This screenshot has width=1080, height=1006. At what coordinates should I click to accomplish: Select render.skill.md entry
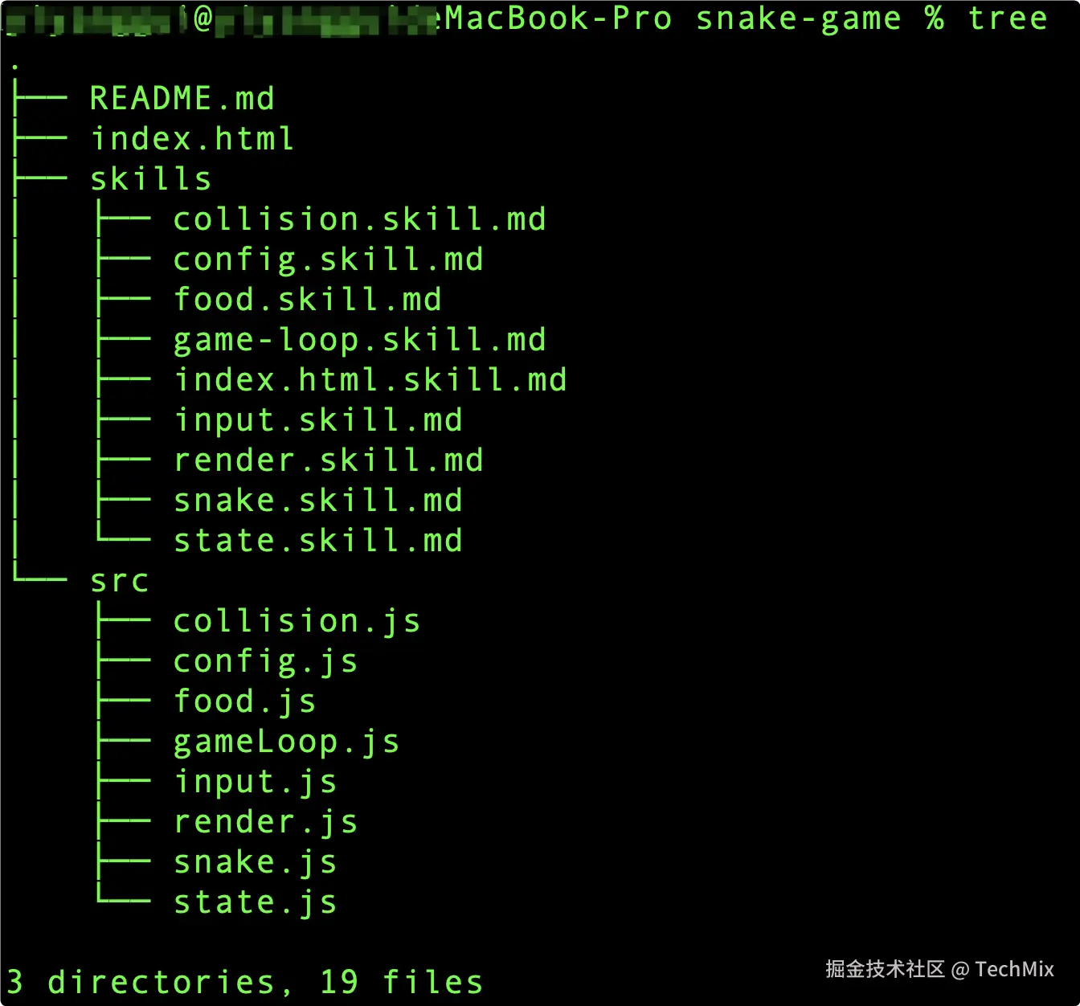pyautogui.click(x=329, y=460)
